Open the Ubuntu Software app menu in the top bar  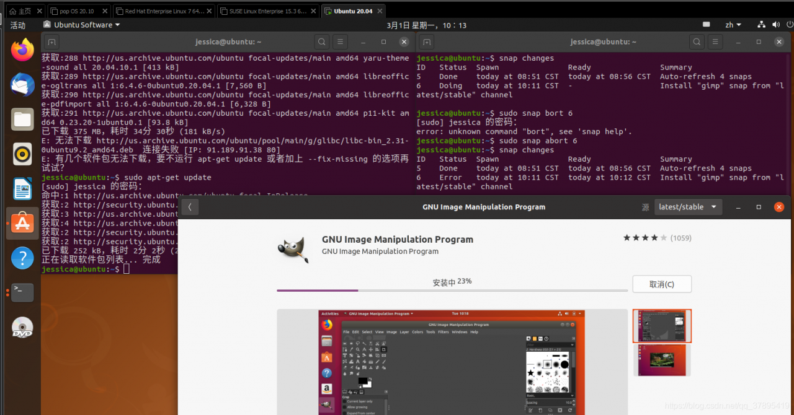click(x=81, y=25)
